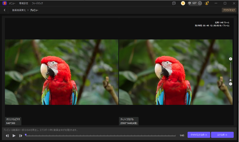Open the メニュー menu
This screenshot has height=142, width=239.
click(x=12, y=3)
